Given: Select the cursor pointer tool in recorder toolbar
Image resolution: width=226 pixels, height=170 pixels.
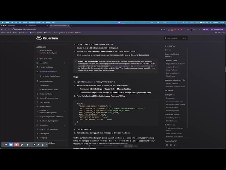Looking at the screenshot, I should pyautogui.click(x=35, y=144).
